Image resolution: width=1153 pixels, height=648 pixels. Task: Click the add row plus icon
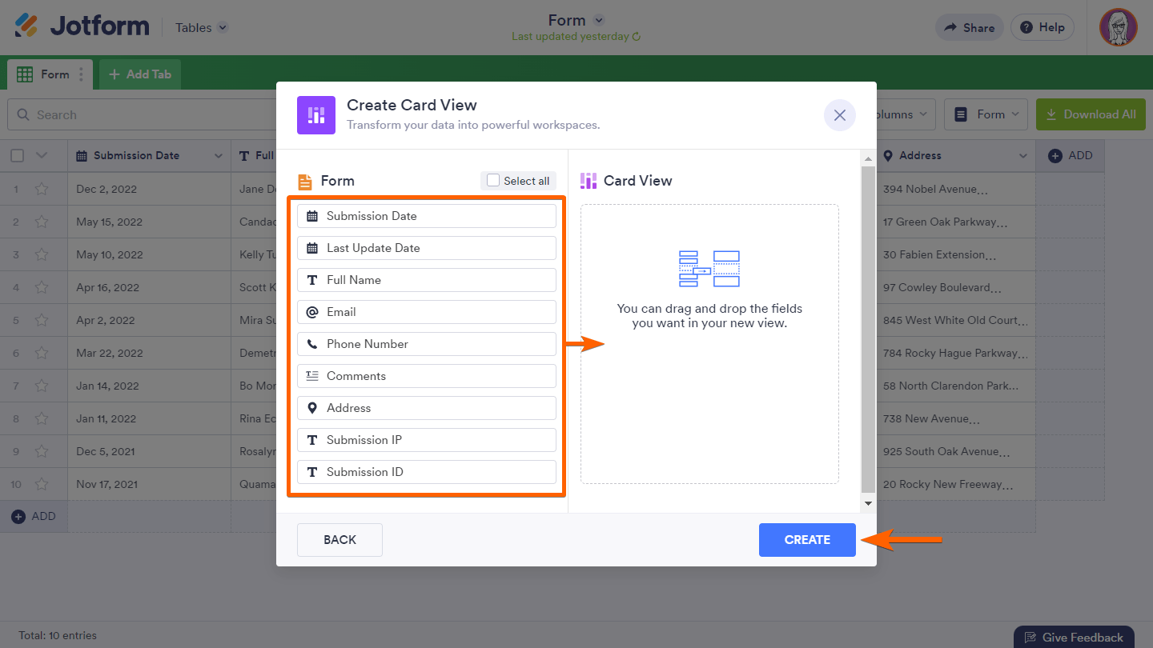[18, 517]
